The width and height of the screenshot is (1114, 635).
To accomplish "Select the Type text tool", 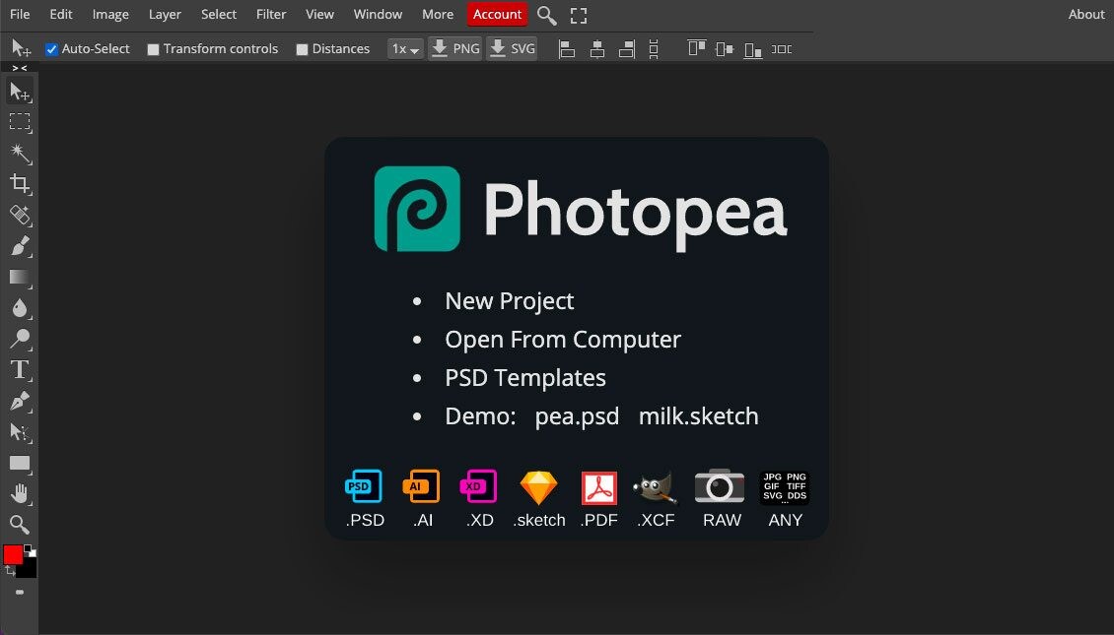I will [19, 369].
